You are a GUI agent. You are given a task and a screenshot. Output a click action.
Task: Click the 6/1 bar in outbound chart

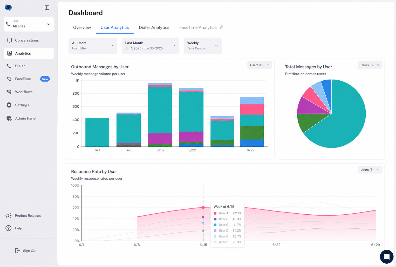[x=97, y=132]
